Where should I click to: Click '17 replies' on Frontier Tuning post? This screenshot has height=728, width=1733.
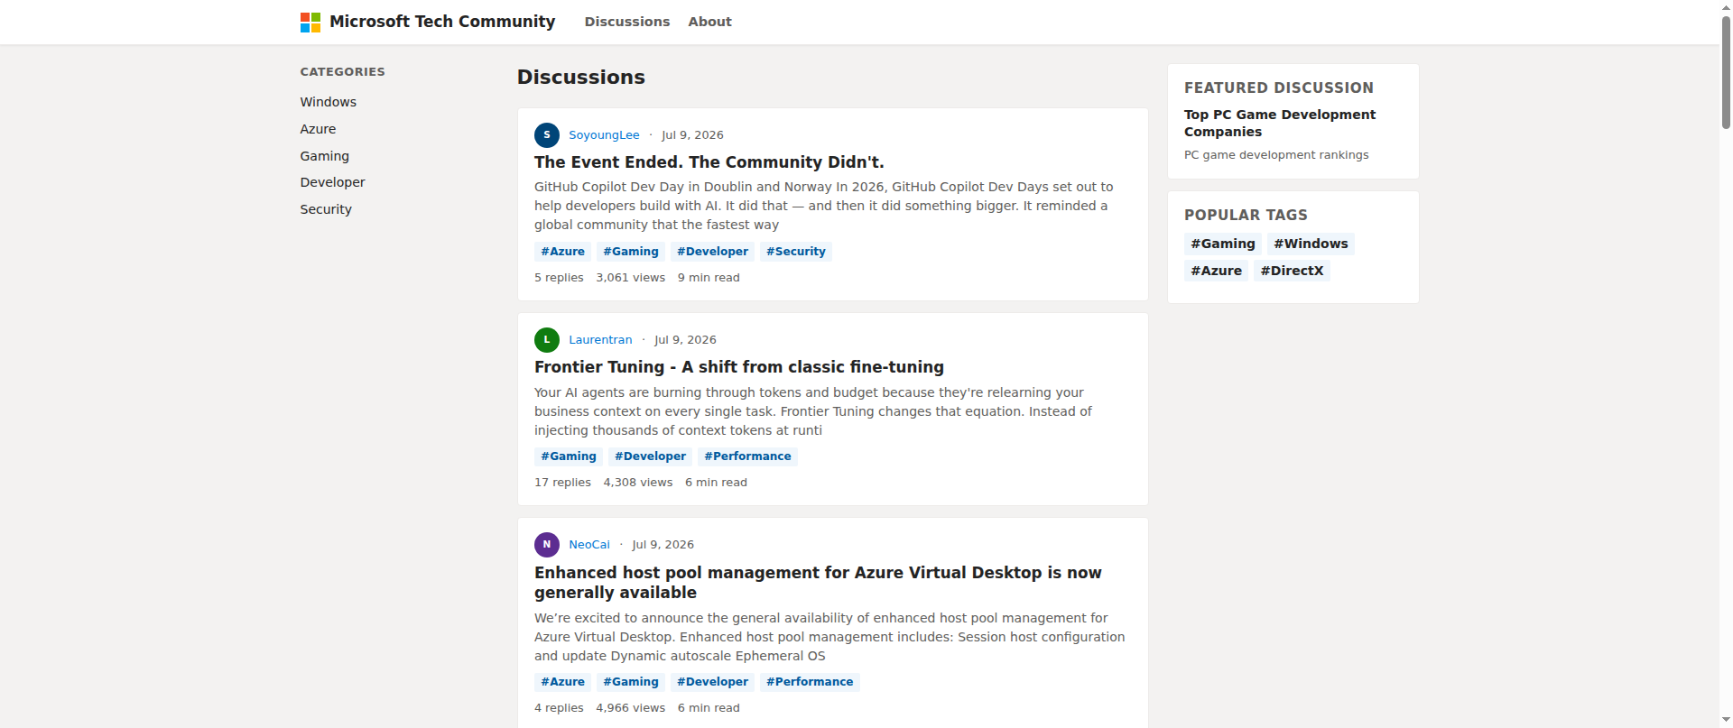click(562, 483)
